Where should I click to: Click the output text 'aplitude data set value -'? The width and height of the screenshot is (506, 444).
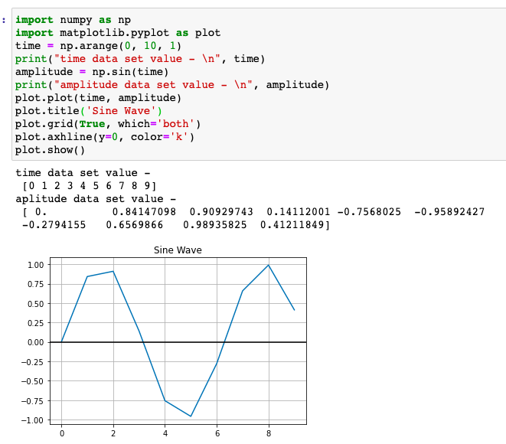(x=96, y=199)
